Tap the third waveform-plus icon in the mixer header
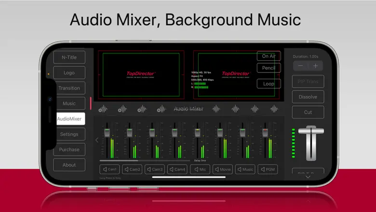Viewport: 376px width, 212px height. point(142,109)
